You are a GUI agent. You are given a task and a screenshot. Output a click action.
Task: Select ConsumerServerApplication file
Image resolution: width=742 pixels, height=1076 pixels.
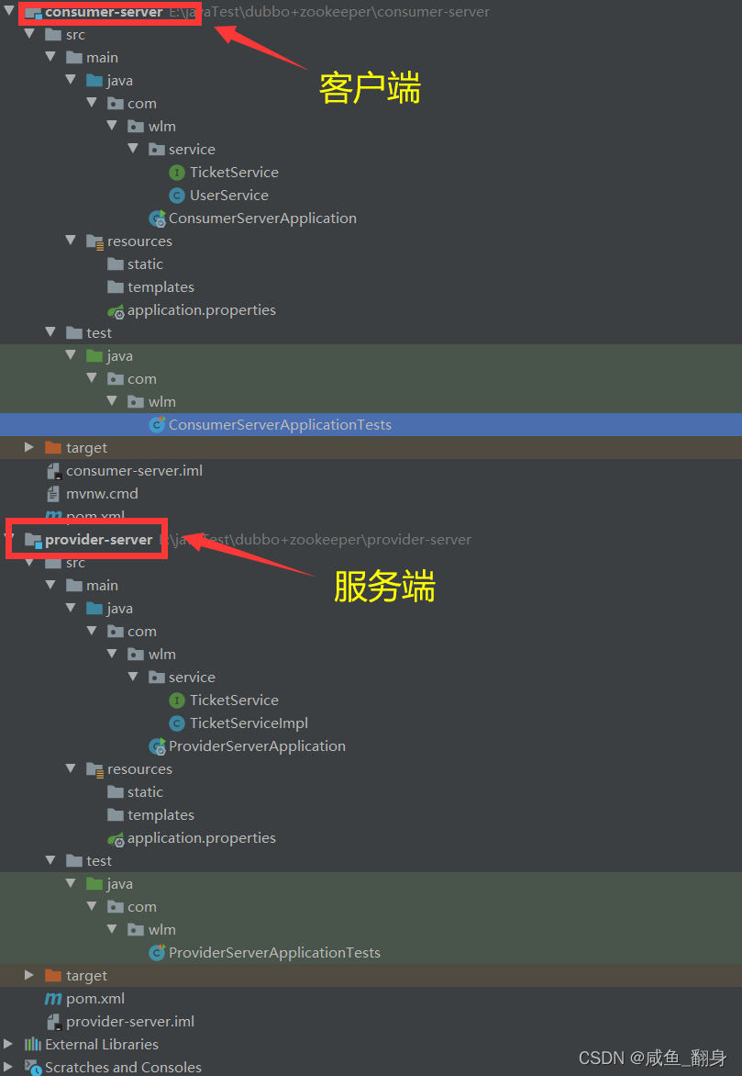pos(262,219)
